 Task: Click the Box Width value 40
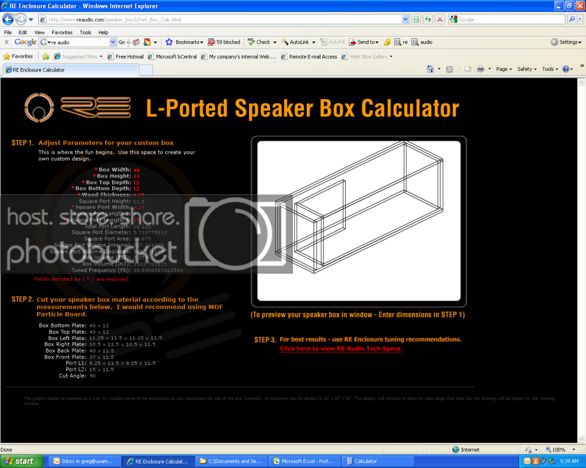136,170
